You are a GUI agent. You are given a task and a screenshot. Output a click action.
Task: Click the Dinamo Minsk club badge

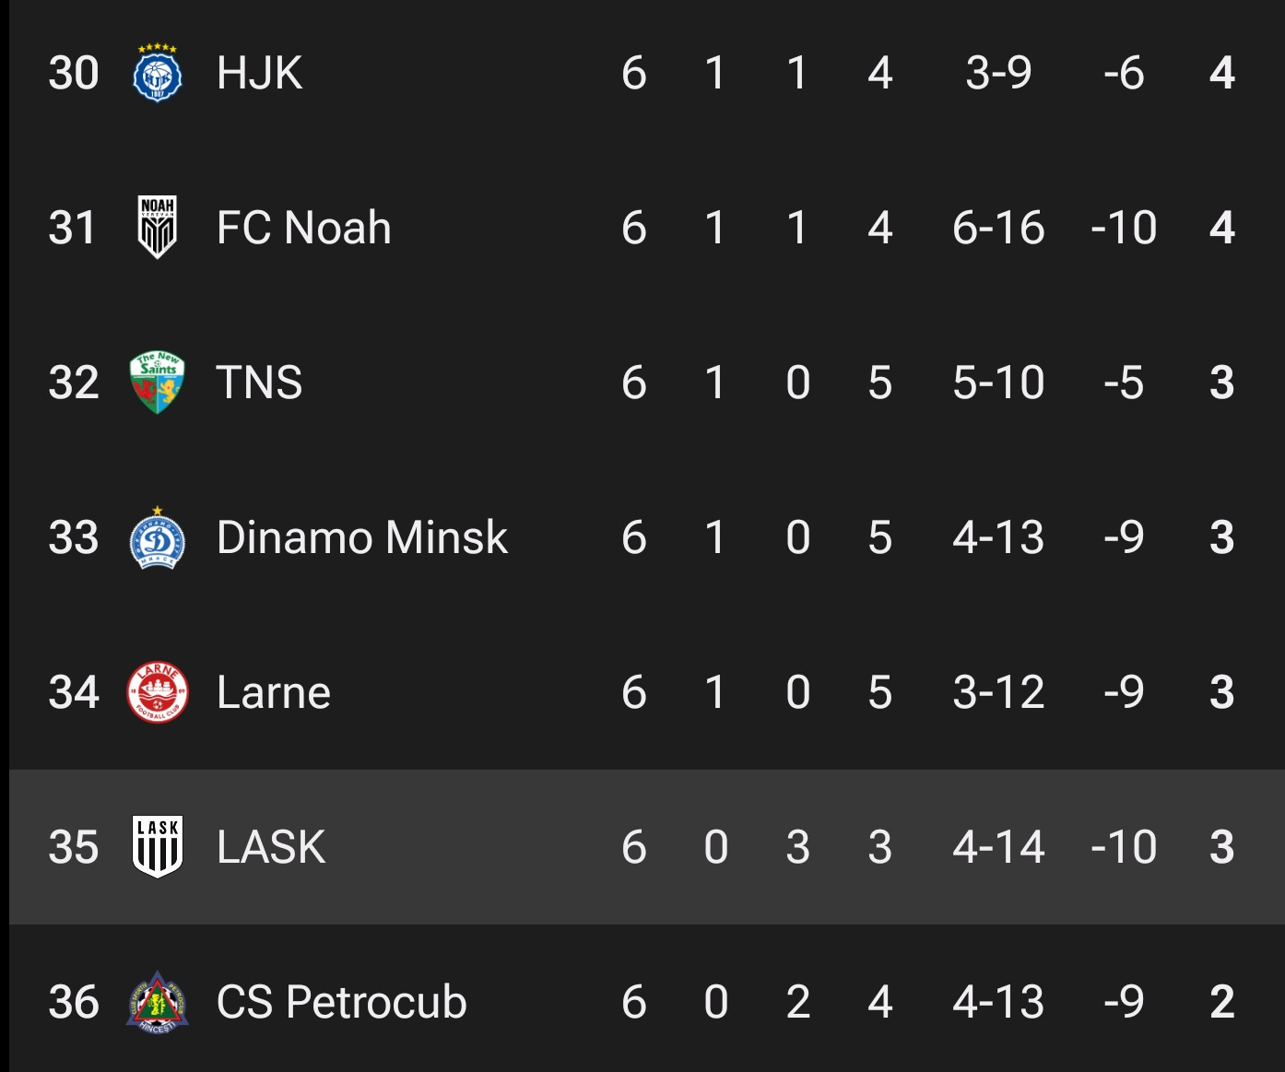click(x=157, y=537)
